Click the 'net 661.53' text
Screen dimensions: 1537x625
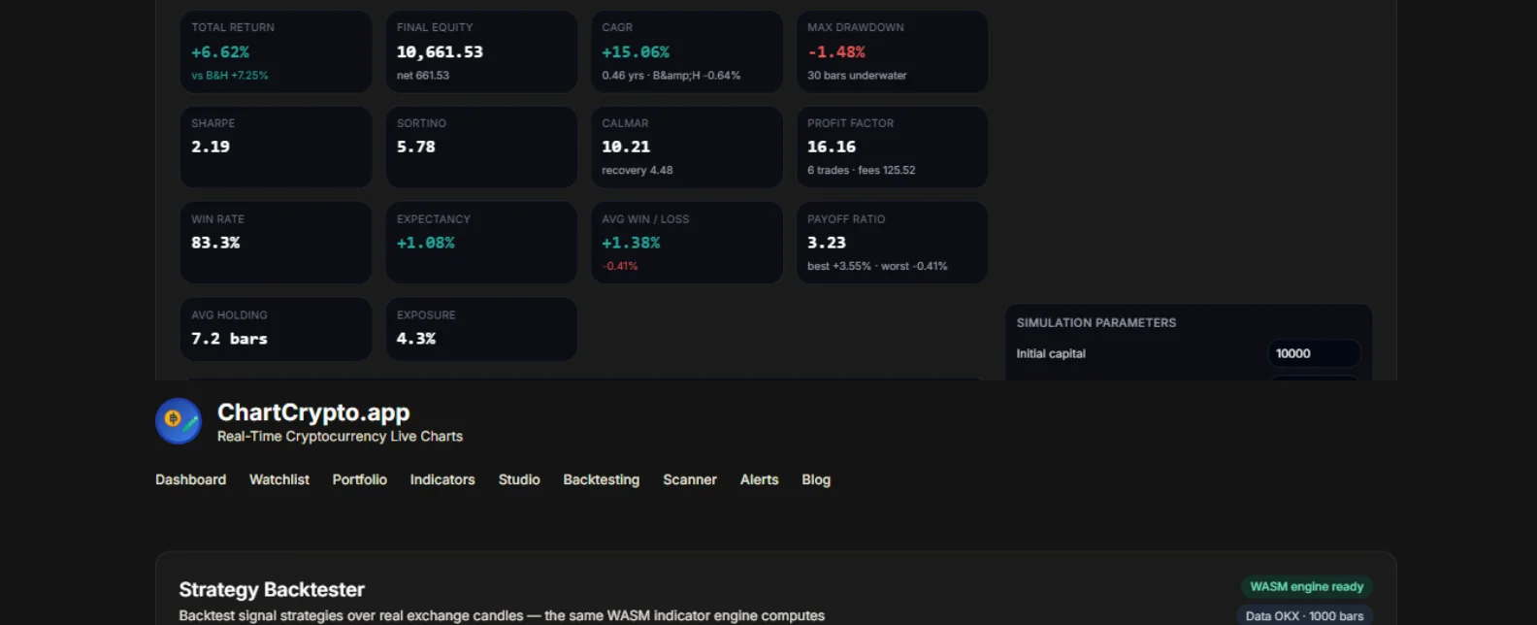click(x=423, y=76)
